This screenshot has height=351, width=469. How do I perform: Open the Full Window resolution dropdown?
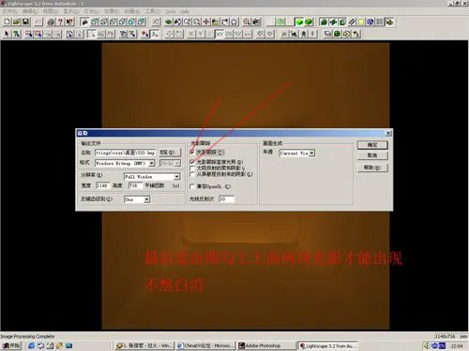[x=176, y=177]
